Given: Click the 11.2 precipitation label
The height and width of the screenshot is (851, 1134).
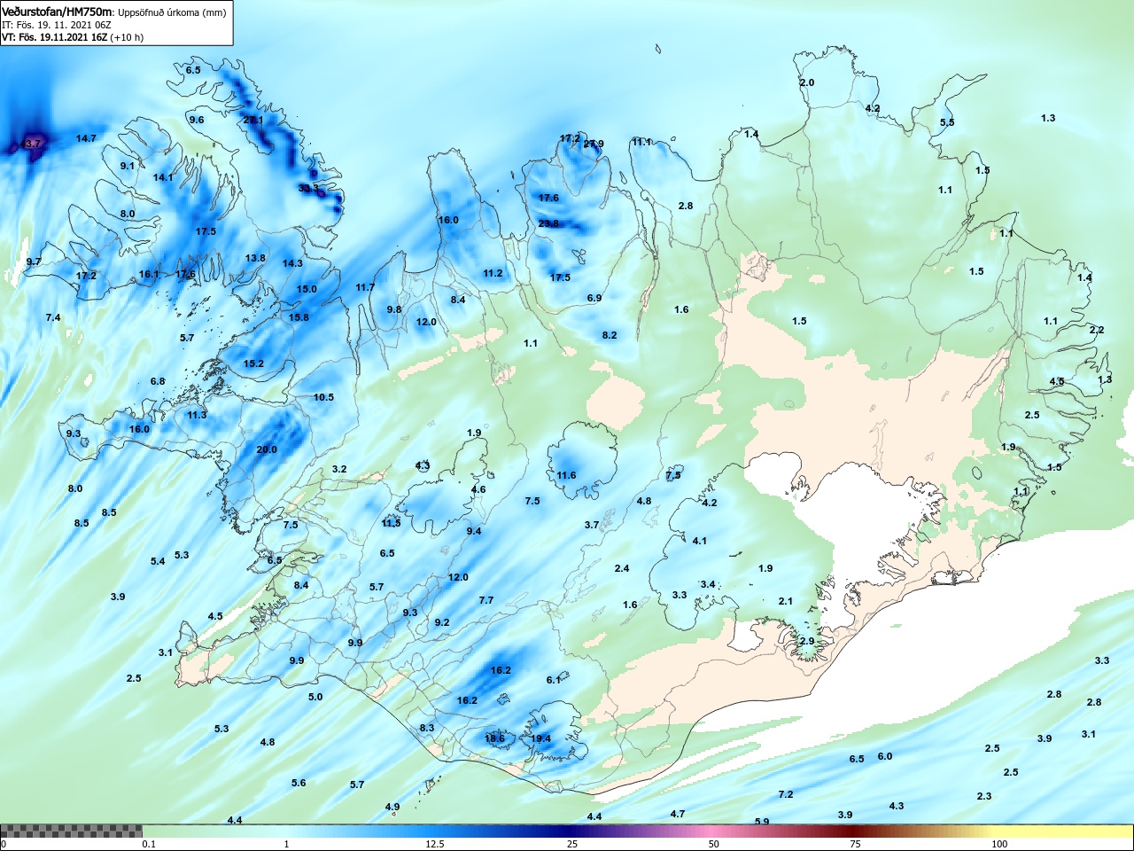Looking at the screenshot, I should (493, 273).
